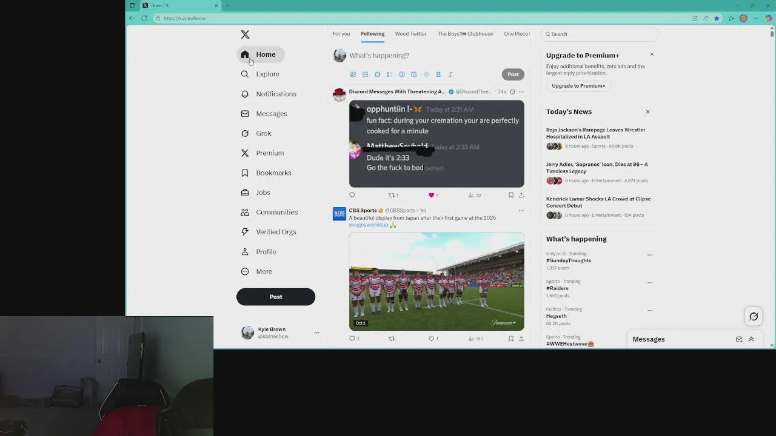776x436 pixels.
Task: Bookmark the Discord Messages post
Action: point(510,195)
